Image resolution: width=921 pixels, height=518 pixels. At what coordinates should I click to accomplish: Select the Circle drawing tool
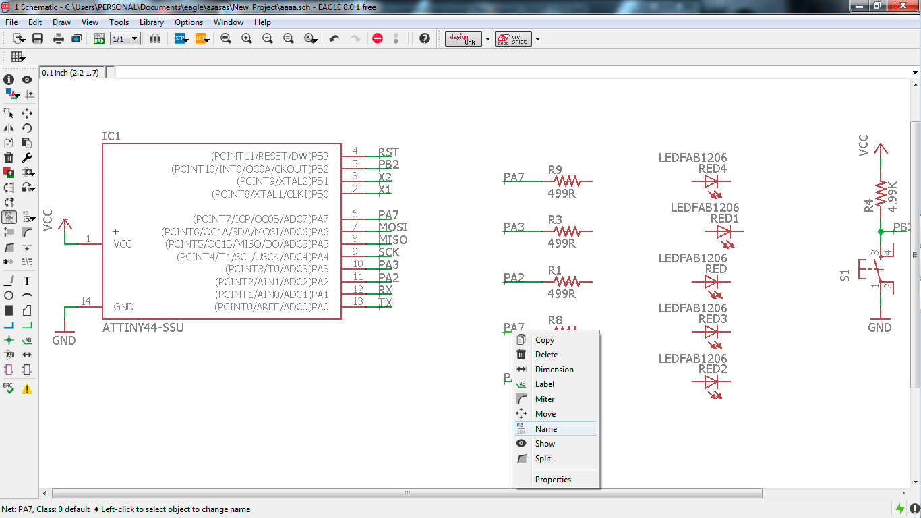pos(9,295)
